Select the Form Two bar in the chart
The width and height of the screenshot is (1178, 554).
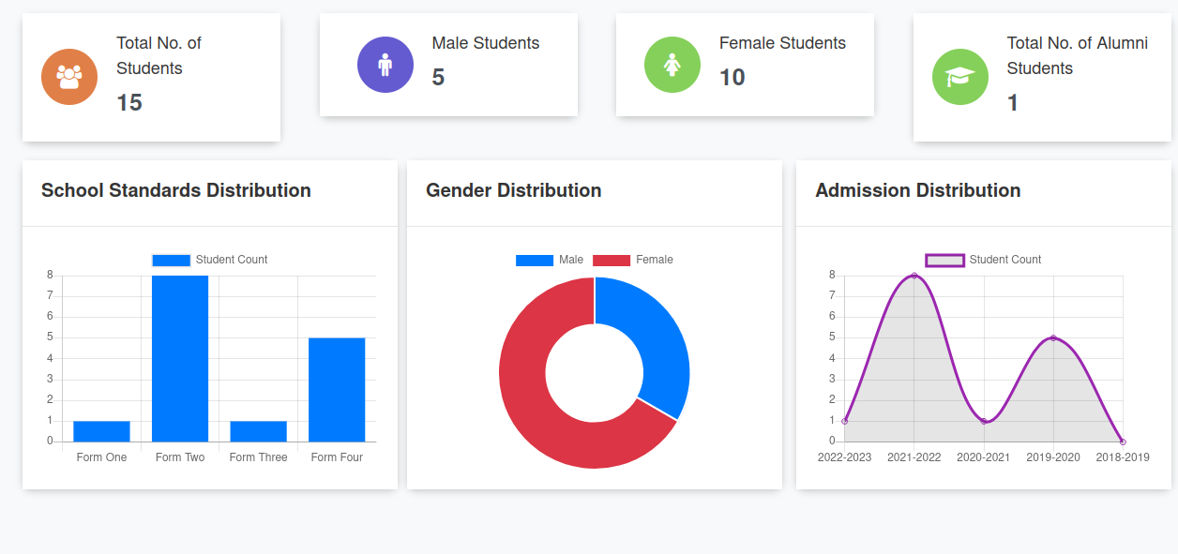180,356
